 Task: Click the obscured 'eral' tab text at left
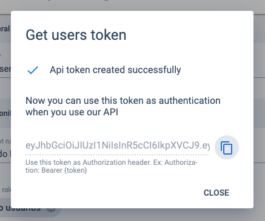5,29
